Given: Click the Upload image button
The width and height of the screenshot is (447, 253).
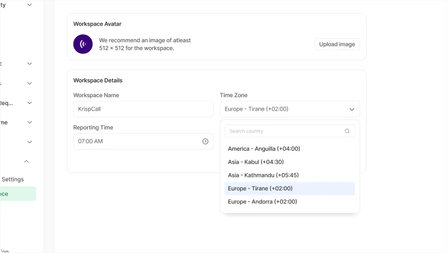Looking at the screenshot, I should 337,44.
